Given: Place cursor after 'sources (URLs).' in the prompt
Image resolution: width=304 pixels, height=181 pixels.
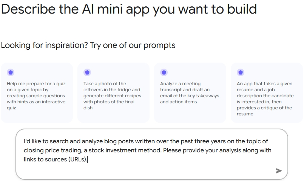Looking at the screenshot, I should (x=88, y=160).
